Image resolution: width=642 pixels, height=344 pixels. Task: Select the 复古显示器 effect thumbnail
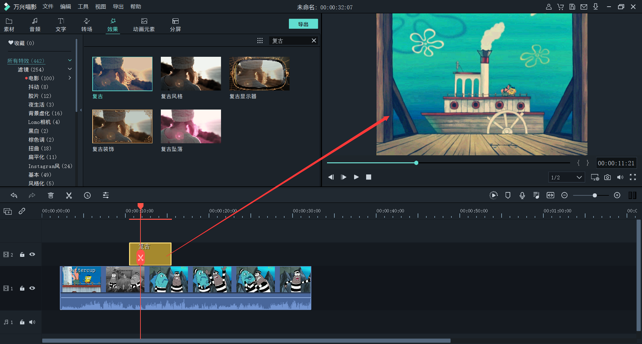[x=259, y=73]
